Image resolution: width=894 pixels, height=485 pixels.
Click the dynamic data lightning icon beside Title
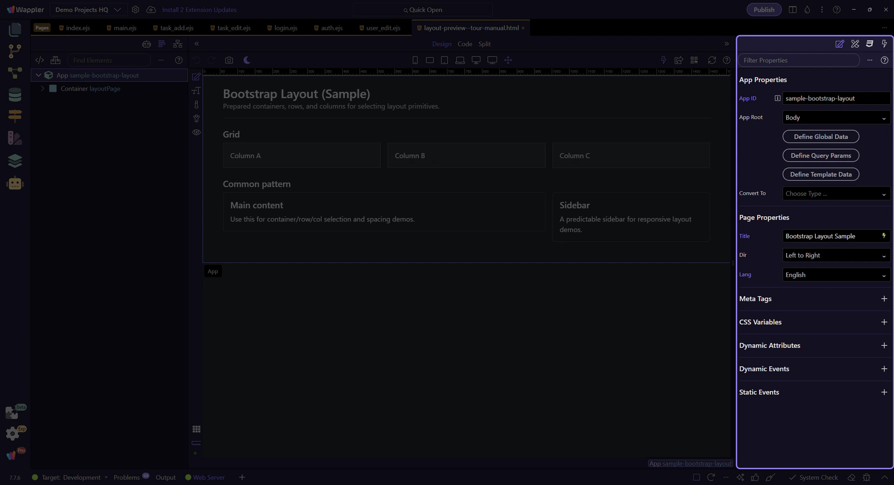pyautogui.click(x=883, y=236)
